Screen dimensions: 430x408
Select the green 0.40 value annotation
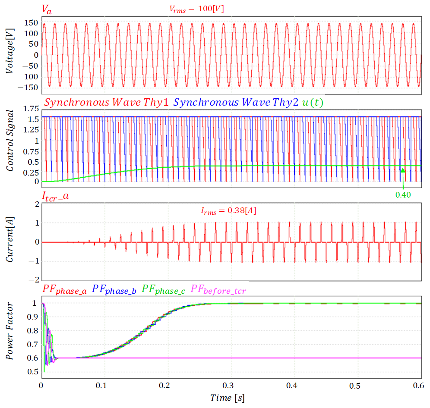coord(403,195)
